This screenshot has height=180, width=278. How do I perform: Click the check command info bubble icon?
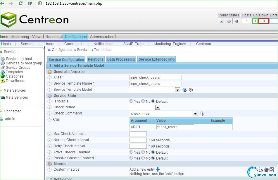point(202,113)
